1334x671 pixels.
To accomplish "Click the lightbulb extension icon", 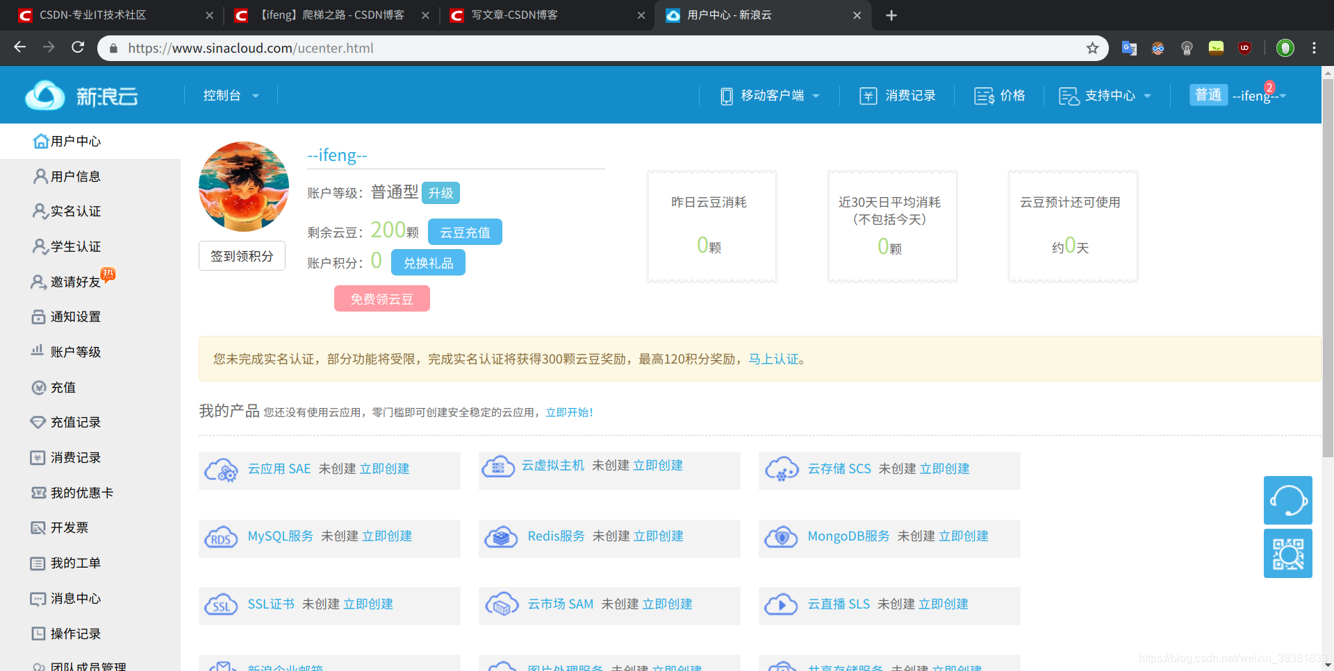I will coord(1187,48).
